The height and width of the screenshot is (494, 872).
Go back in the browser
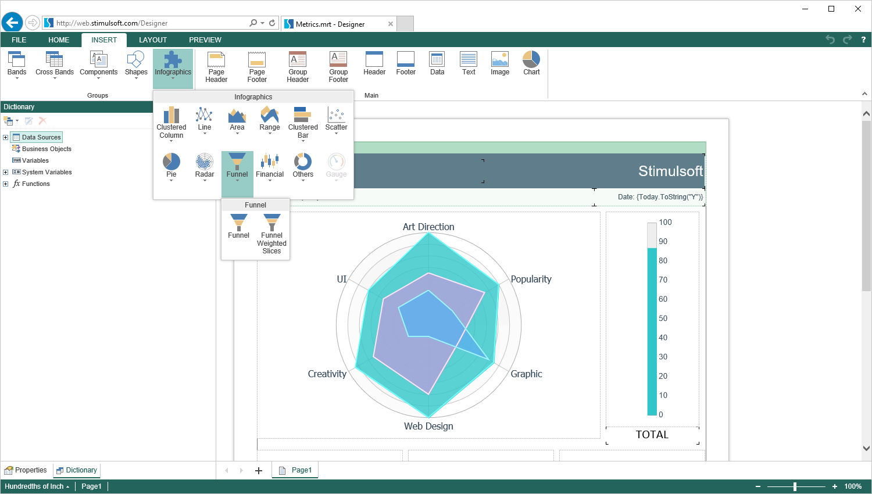click(12, 23)
